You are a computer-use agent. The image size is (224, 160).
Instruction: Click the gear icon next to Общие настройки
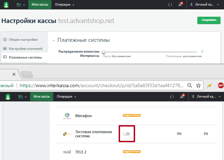pyautogui.click(x=5, y=39)
